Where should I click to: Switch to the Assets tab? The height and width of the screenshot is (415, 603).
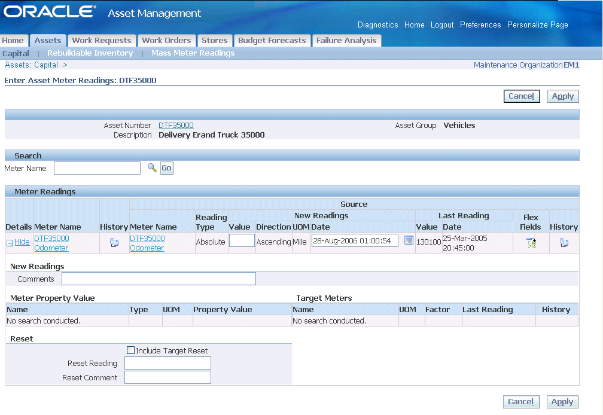tap(48, 40)
